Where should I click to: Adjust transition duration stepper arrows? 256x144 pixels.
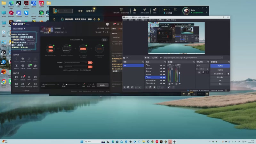[x=207, y=69]
